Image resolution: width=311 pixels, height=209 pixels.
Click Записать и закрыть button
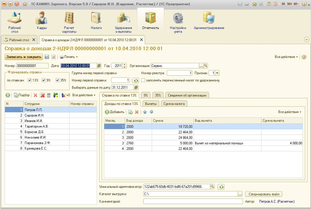click(23, 57)
